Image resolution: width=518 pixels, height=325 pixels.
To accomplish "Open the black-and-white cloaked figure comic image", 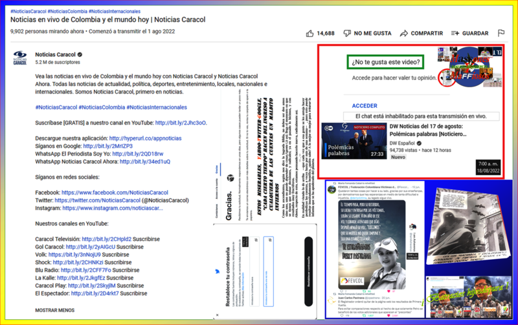I will (469, 226).
